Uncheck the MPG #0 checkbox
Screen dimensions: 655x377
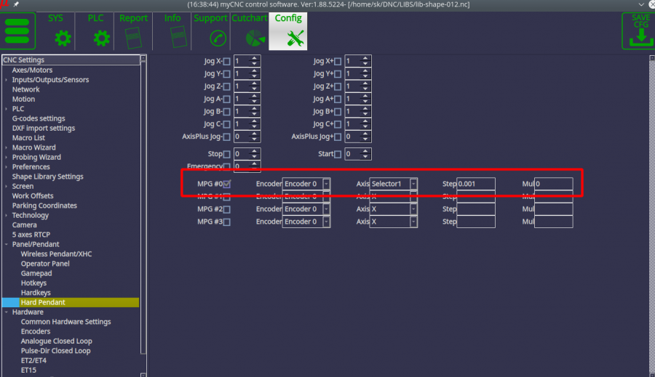227,184
